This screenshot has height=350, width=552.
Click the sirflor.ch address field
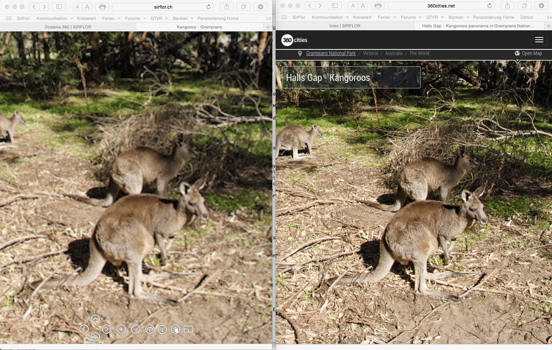coord(163,7)
